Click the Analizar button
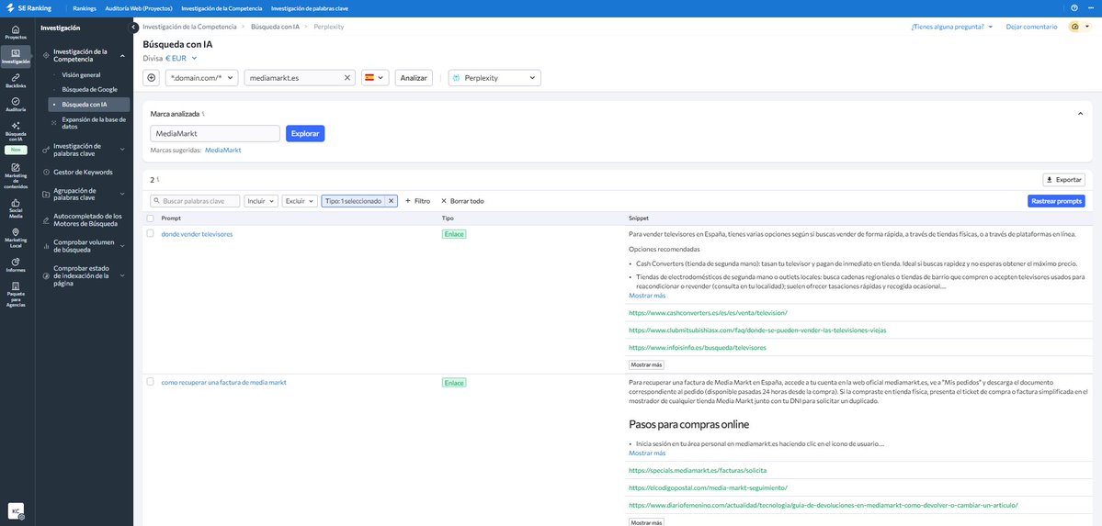The width and height of the screenshot is (1102, 526). pos(414,78)
